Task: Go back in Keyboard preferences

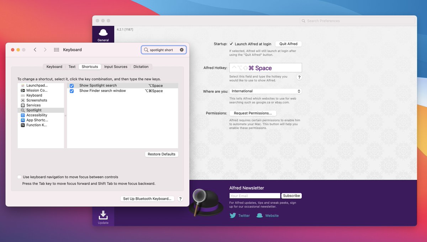Action: 35,50
